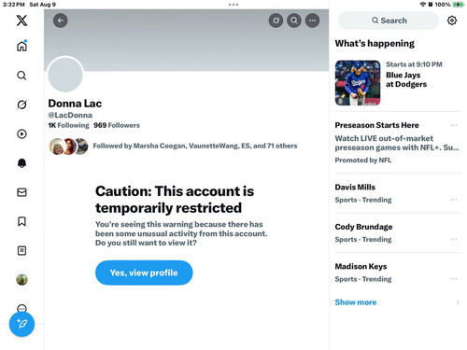
Task: Click the Search input field
Action: point(389,21)
